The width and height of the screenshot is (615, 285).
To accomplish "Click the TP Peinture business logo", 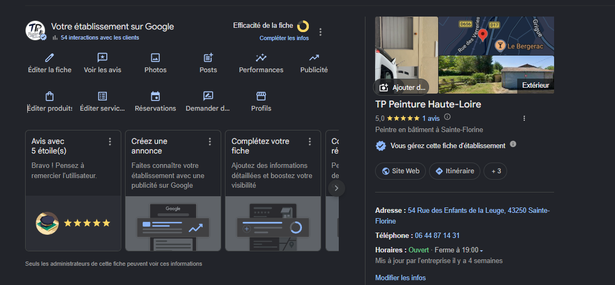I will pos(36,30).
